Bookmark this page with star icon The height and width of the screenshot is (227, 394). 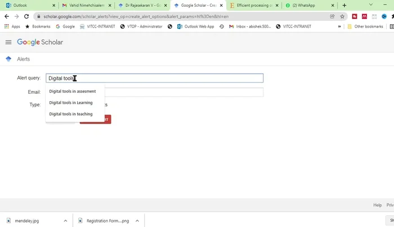pyautogui.click(x=342, y=16)
